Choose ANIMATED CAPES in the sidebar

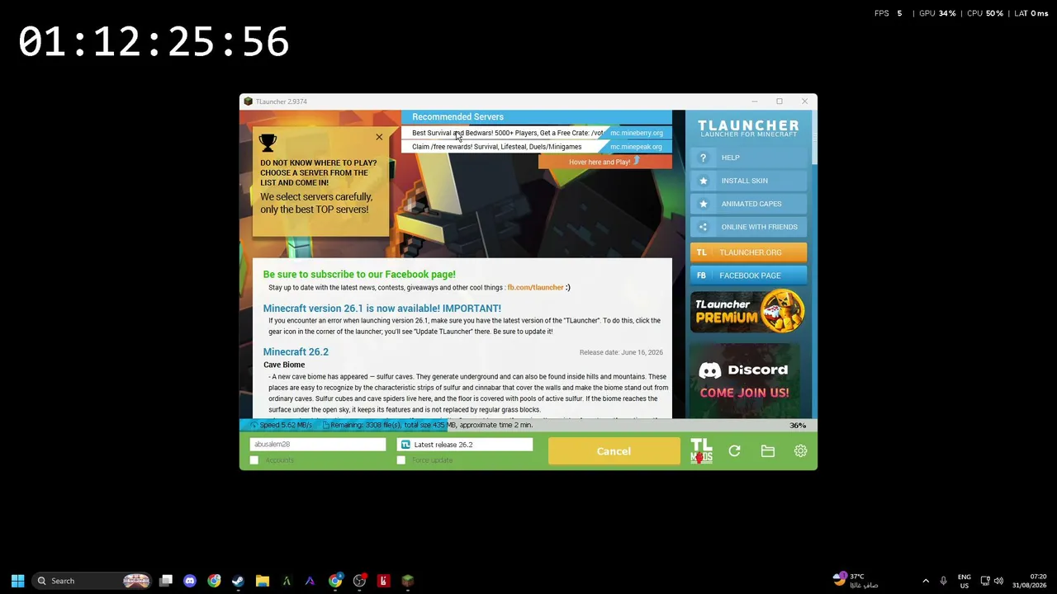[749, 204]
